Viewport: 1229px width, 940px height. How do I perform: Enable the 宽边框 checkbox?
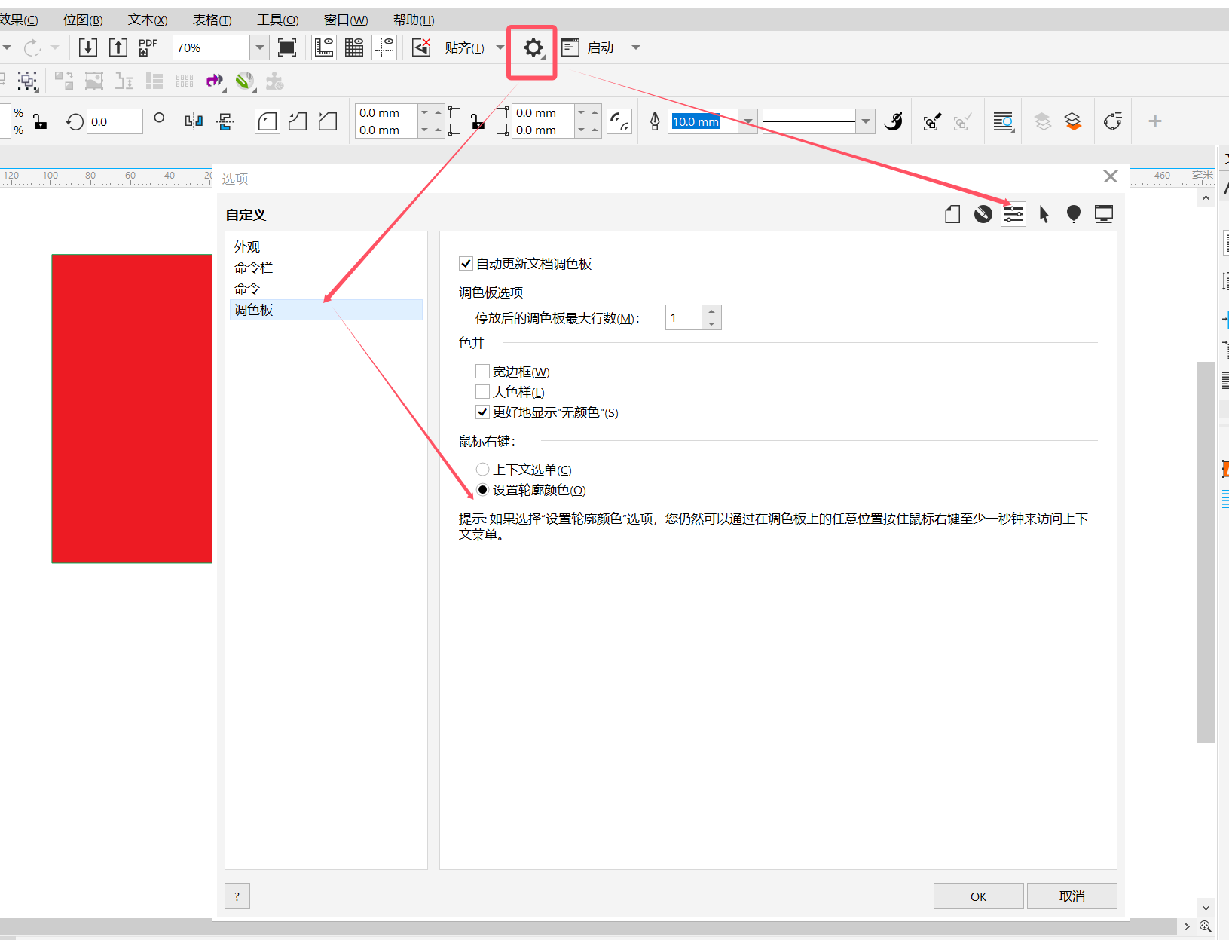coord(482,372)
